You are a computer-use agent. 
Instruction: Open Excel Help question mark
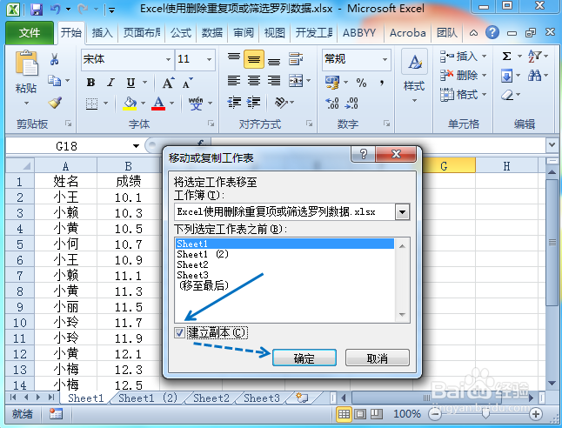[492, 32]
